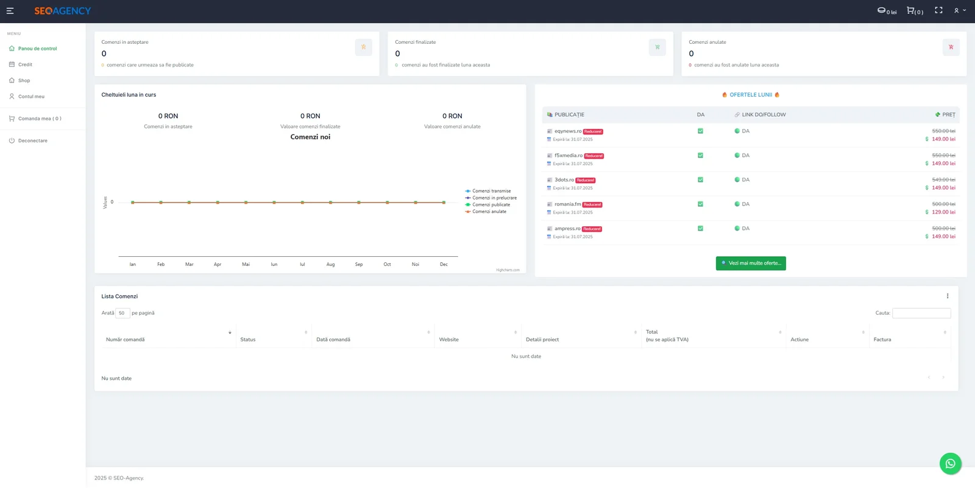Sort by Factura column
The height and width of the screenshot is (488, 975).
910,336
